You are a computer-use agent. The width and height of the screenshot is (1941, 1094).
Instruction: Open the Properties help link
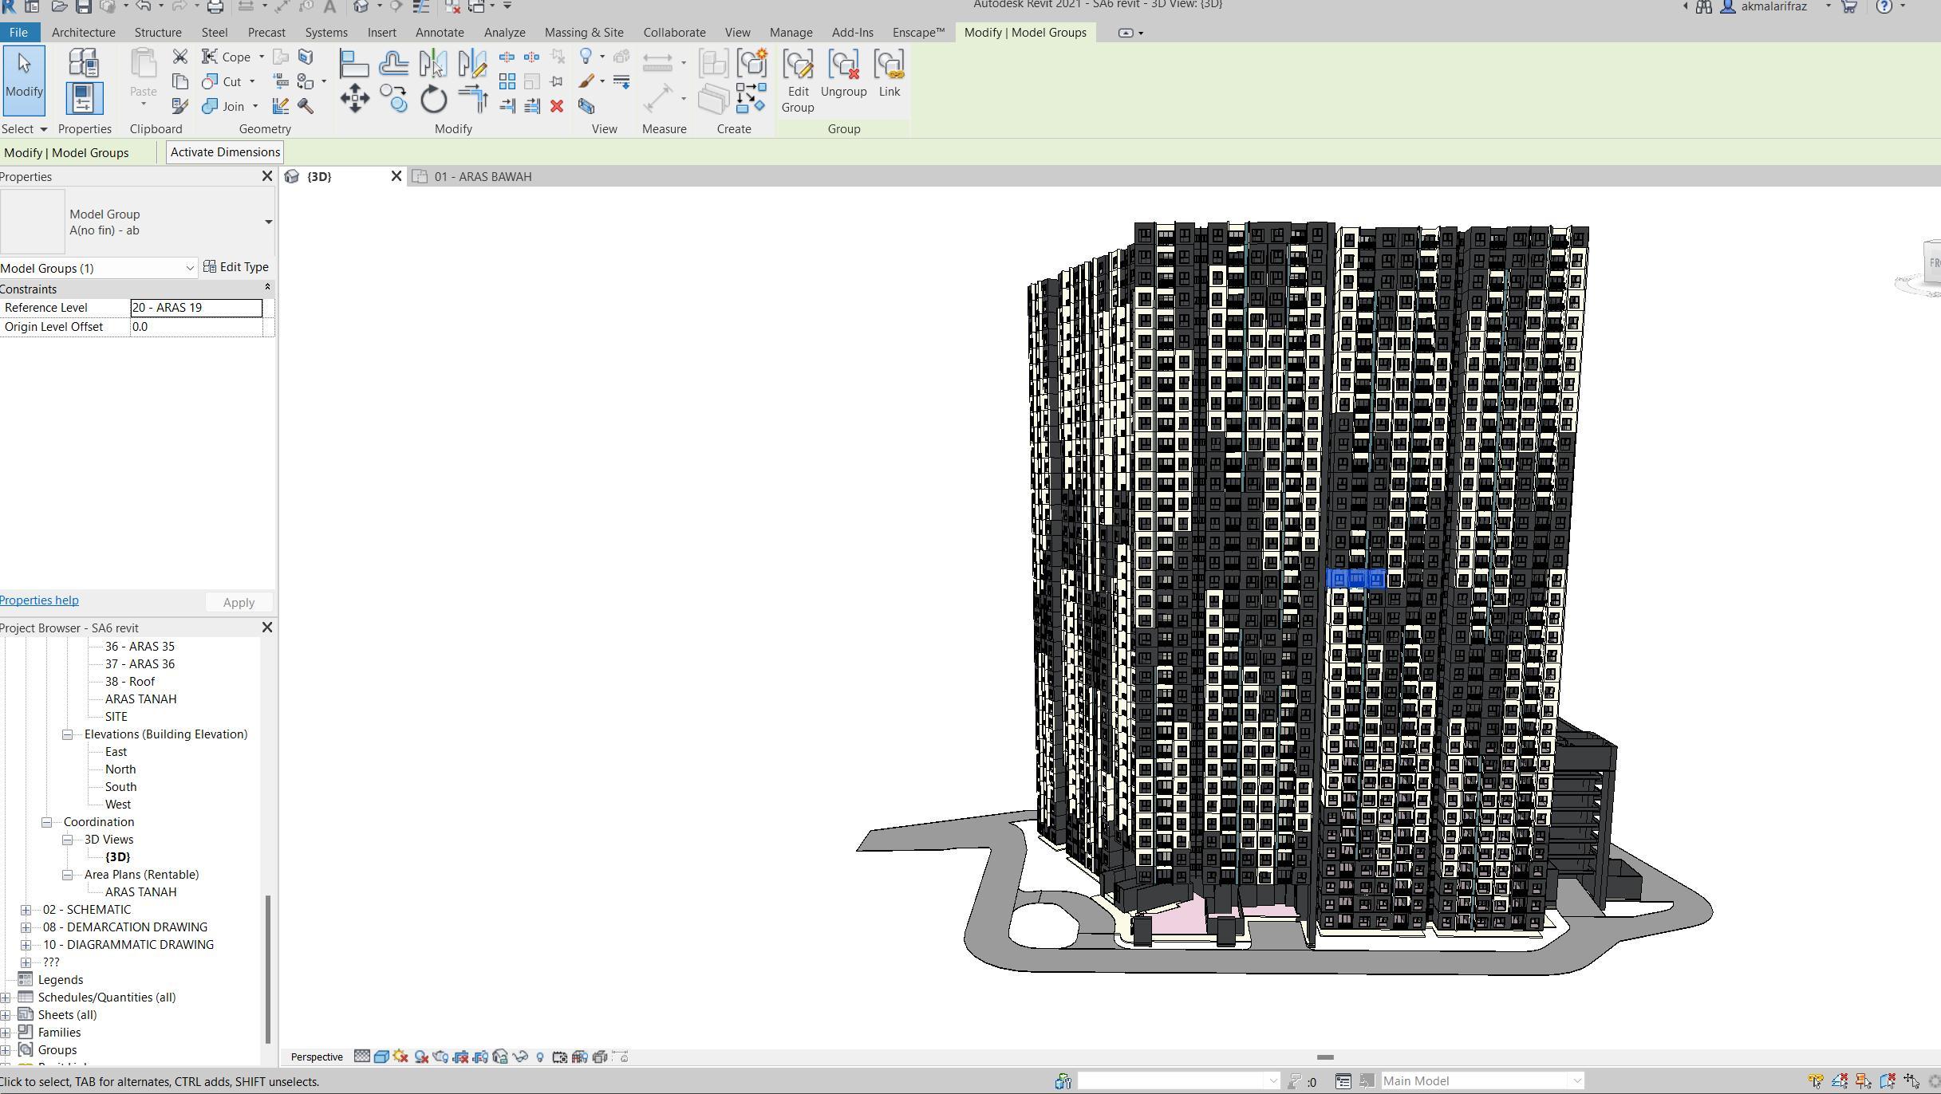(x=39, y=600)
